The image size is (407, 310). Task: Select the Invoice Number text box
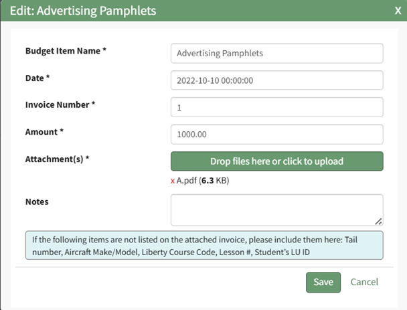click(276, 107)
